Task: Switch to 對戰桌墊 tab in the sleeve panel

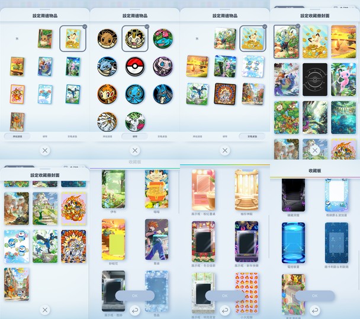Action: [x=72, y=136]
